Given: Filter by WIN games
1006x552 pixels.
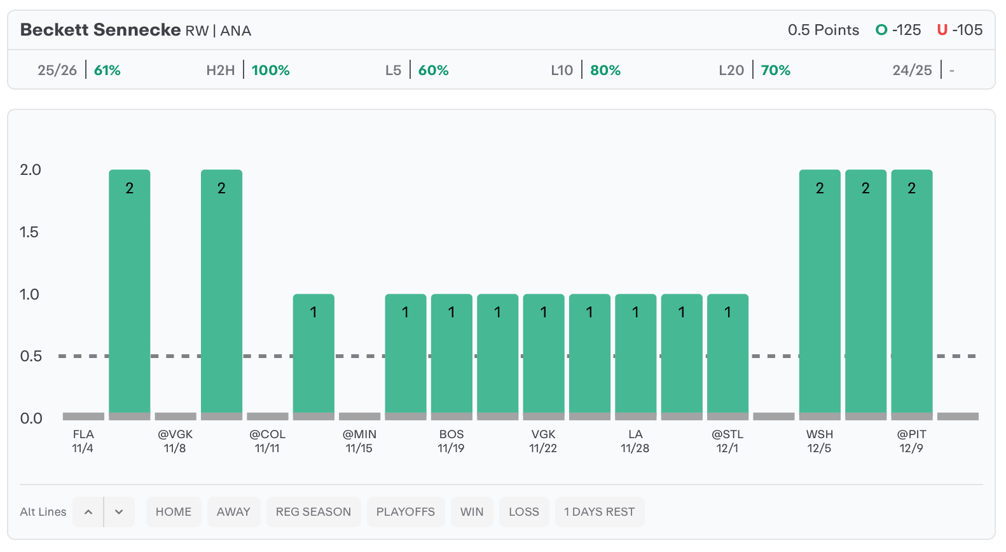Looking at the screenshot, I should pos(472,512).
